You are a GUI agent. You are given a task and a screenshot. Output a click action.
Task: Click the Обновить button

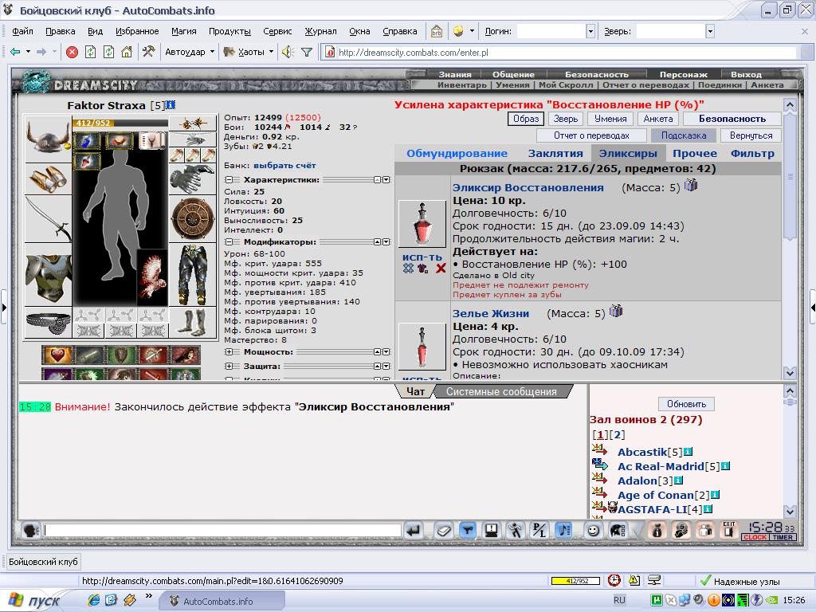(x=686, y=404)
